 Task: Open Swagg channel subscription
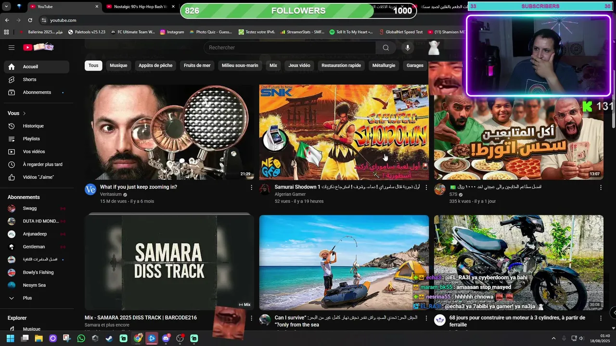point(37,209)
